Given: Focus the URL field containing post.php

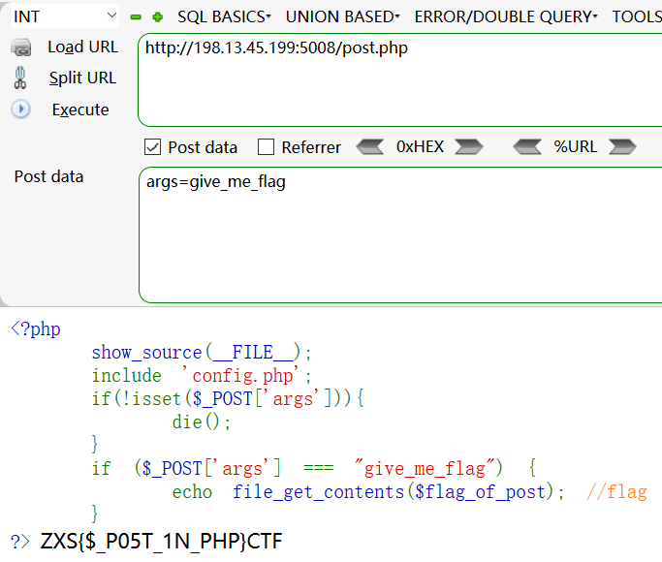Looking at the screenshot, I should pos(400,79).
